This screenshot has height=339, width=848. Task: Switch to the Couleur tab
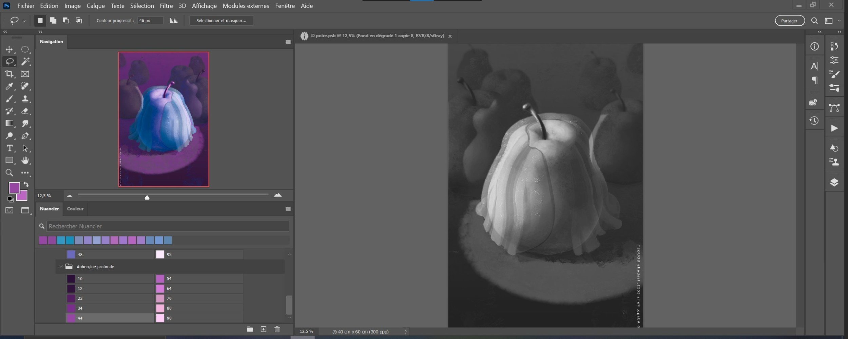coord(75,209)
